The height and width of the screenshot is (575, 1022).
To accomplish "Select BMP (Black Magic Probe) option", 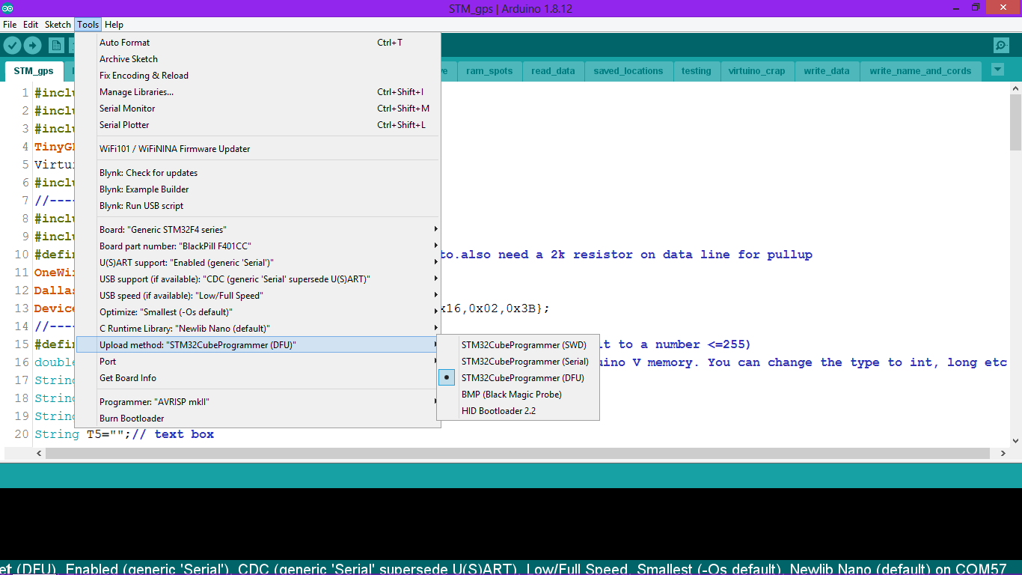I will tap(518, 395).
